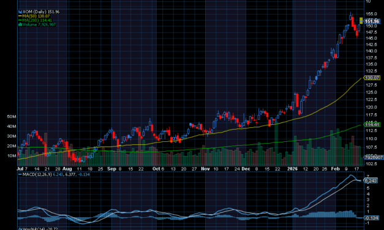Click the 30M volume axis label
The width and height of the screenshot is (384, 230).
[x=12, y=136]
